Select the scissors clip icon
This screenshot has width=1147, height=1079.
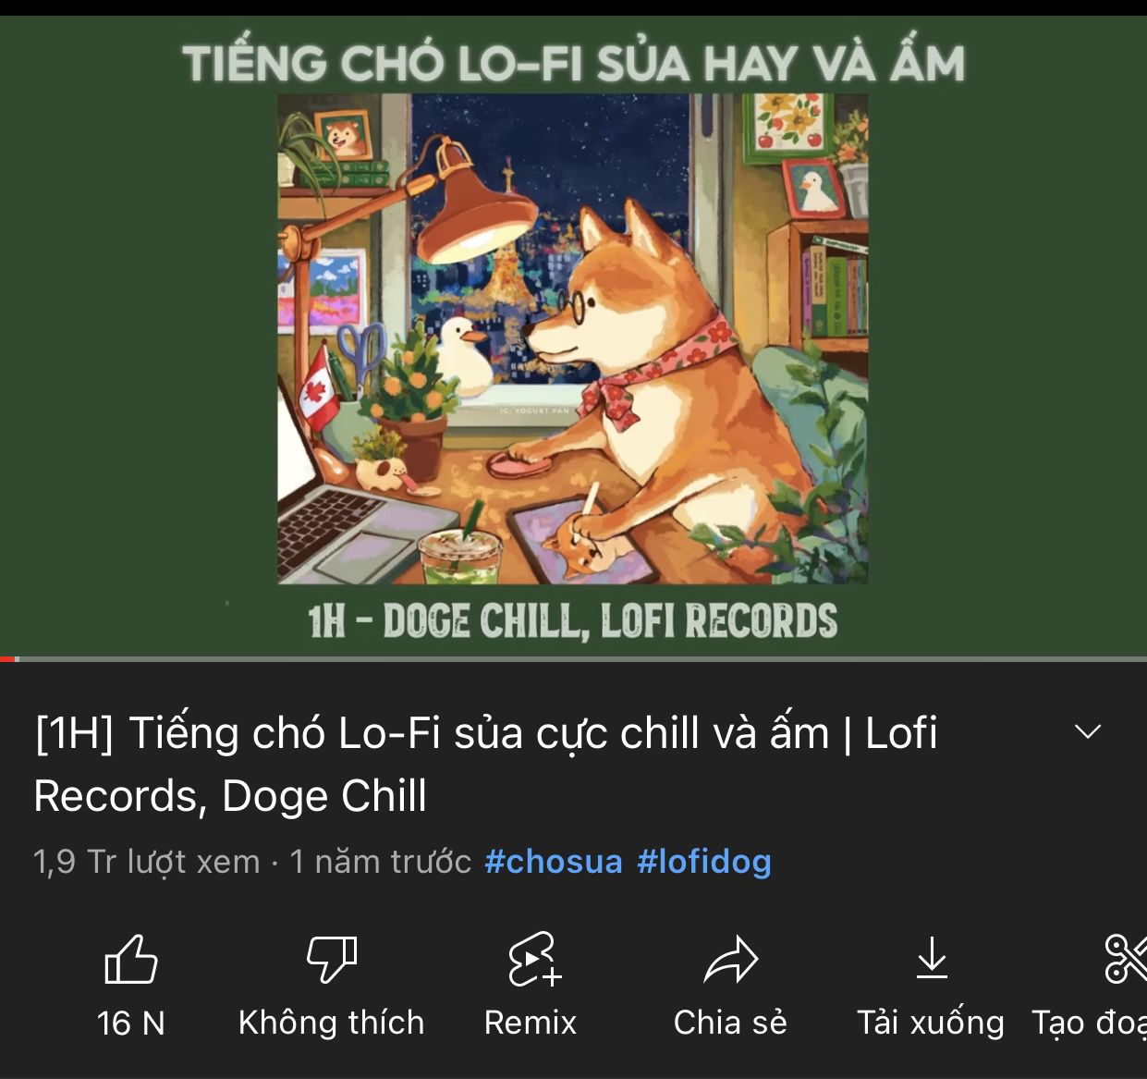tap(1126, 958)
